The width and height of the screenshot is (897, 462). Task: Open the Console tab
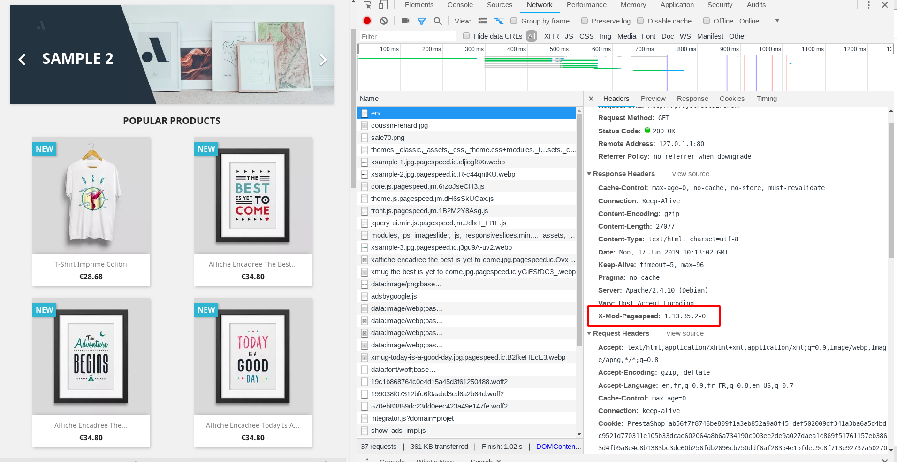click(x=460, y=5)
